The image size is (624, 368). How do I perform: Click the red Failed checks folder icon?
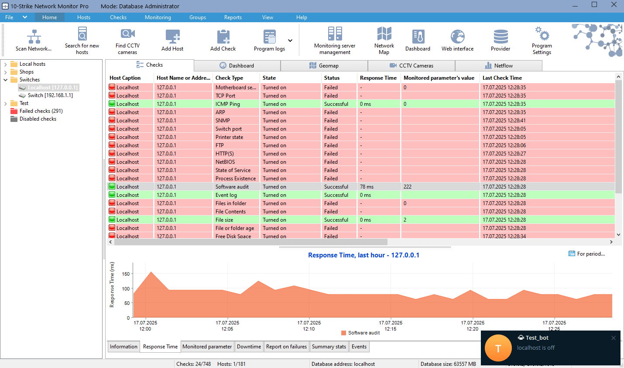(x=14, y=111)
